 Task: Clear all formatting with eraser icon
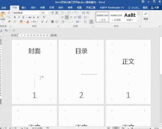click(x=44, y=17)
